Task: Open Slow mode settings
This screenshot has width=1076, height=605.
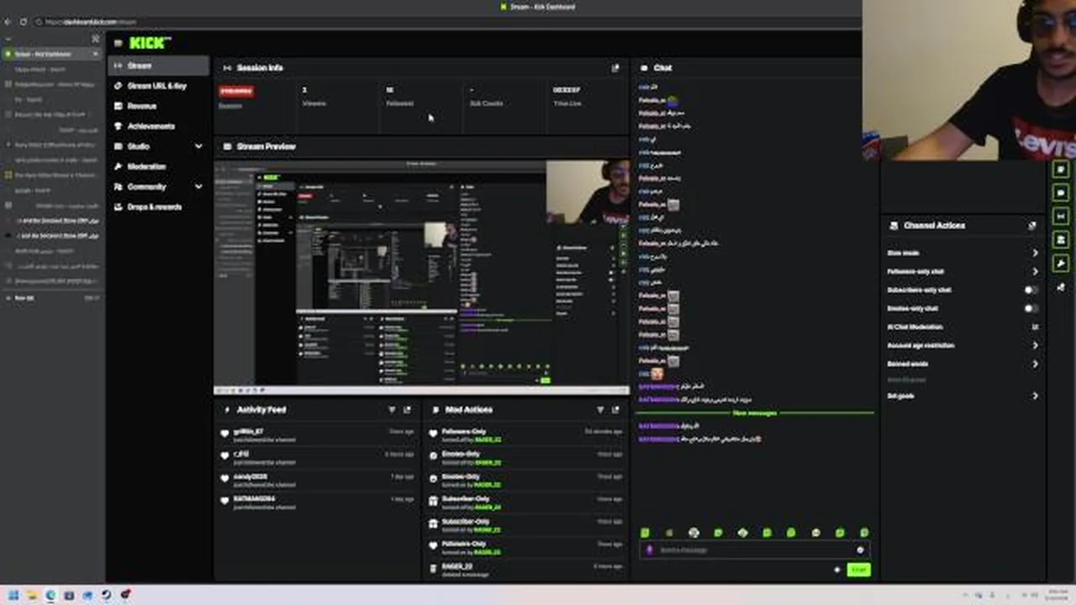Action: (x=963, y=253)
